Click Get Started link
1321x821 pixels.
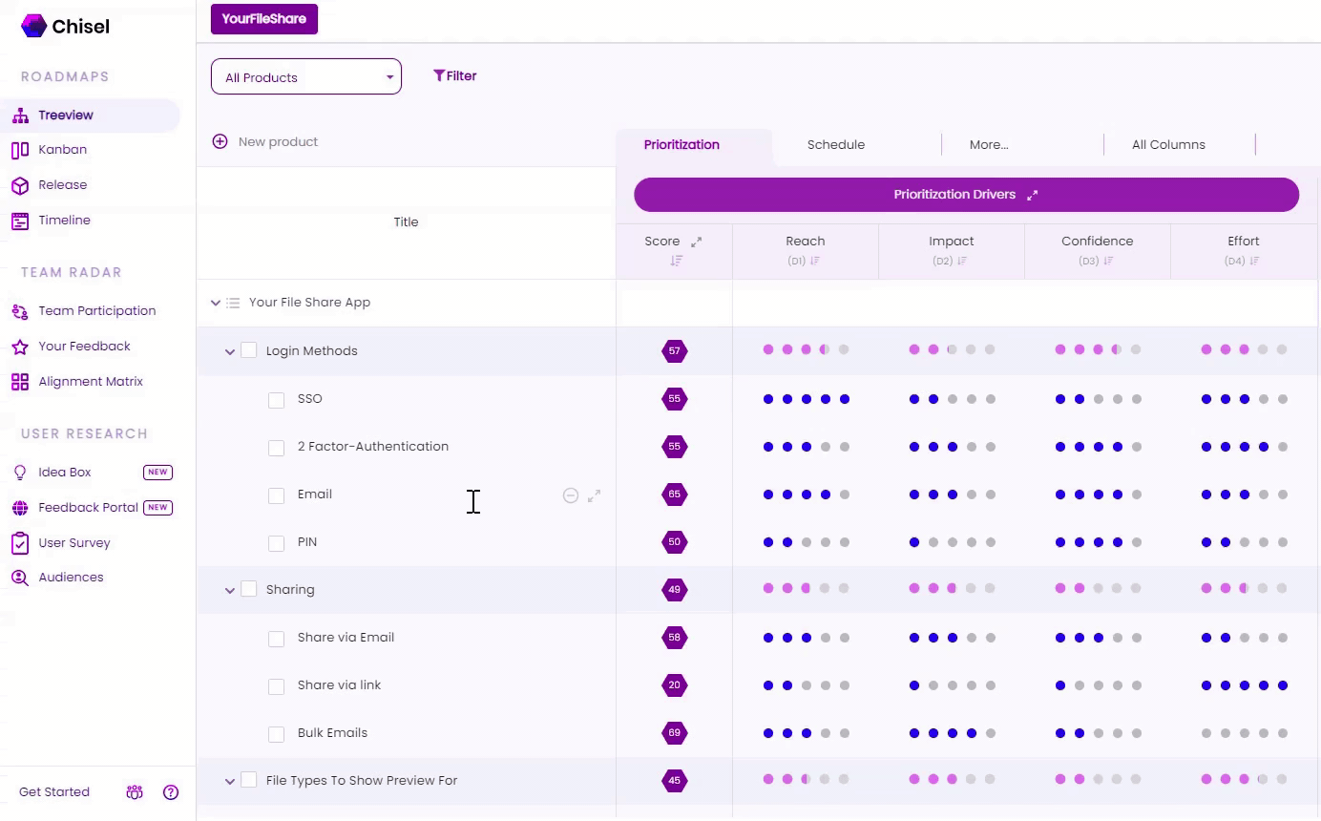(54, 792)
